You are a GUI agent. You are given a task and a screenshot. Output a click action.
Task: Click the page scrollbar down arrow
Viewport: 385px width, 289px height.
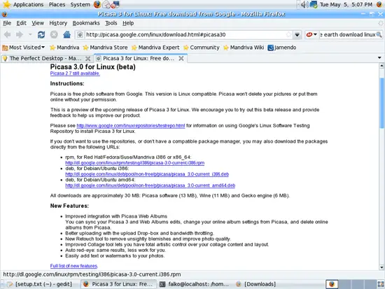(381, 267)
